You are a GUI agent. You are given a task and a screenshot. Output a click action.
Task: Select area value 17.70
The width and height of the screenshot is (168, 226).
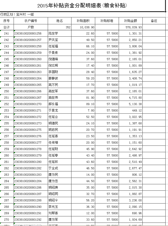pyautogui.click(x=83, y=85)
